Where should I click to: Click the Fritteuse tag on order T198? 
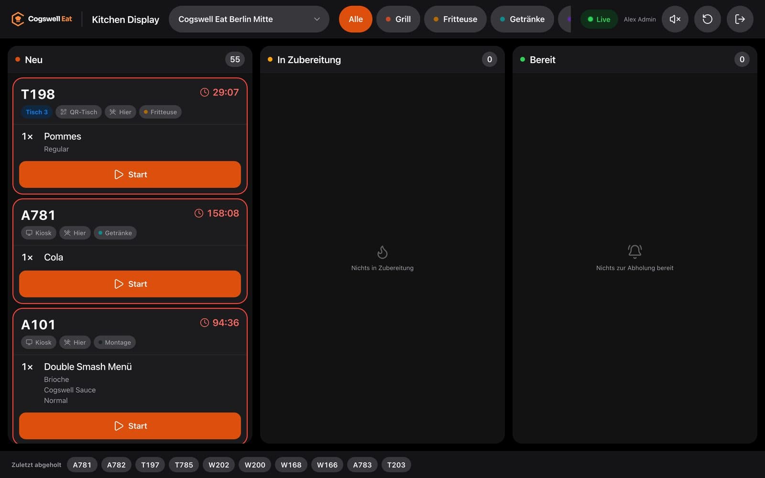[x=160, y=112]
